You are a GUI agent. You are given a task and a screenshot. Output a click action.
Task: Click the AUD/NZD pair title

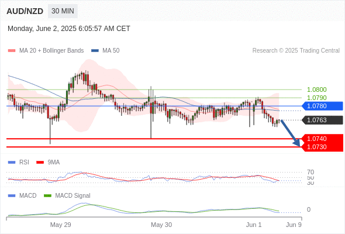25,11
